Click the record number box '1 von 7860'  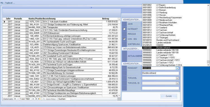pos(25,99)
